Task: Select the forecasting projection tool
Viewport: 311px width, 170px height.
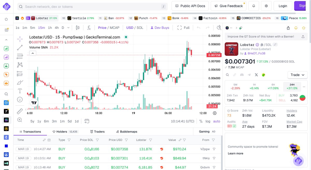Action: click(20, 74)
